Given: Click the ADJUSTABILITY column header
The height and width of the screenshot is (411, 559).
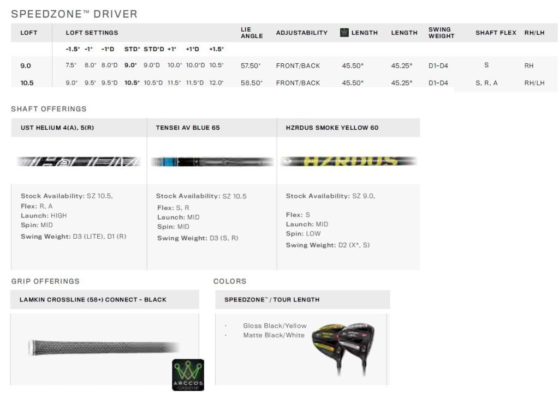Looking at the screenshot, I should point(301,33).
